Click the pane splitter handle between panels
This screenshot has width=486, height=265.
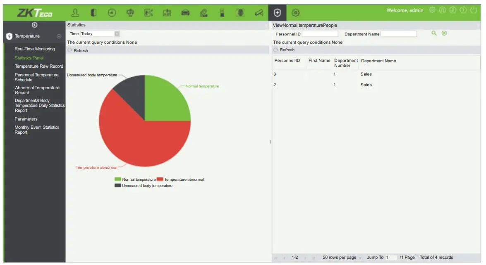pos(270,142)
